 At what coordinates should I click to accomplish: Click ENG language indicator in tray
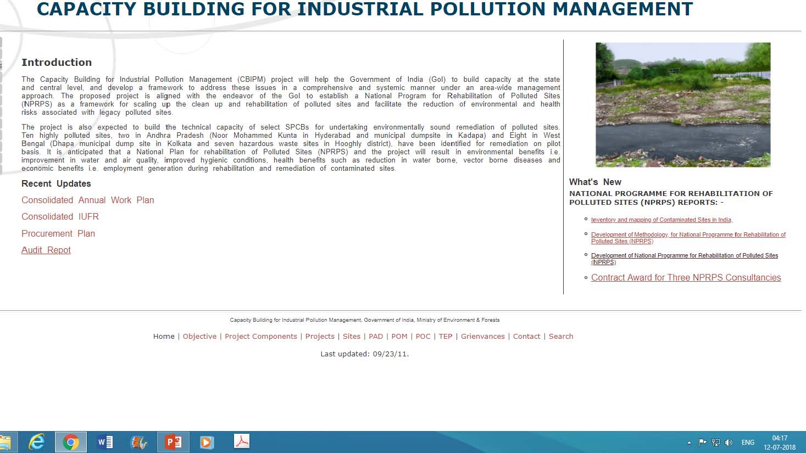(x=748, y=443)
